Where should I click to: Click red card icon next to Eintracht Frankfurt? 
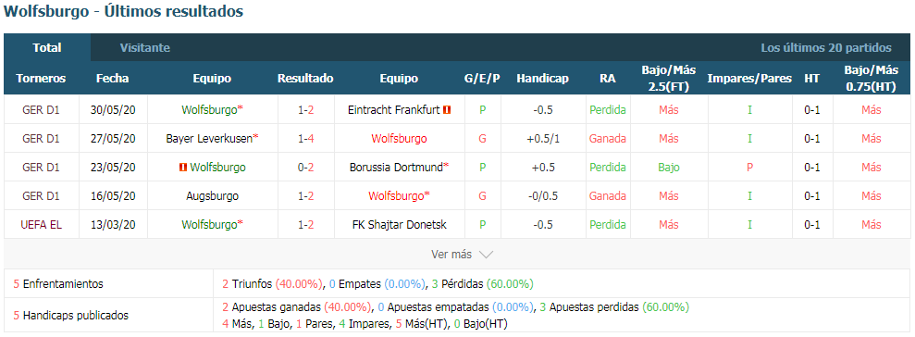click(x=448, y=110)
